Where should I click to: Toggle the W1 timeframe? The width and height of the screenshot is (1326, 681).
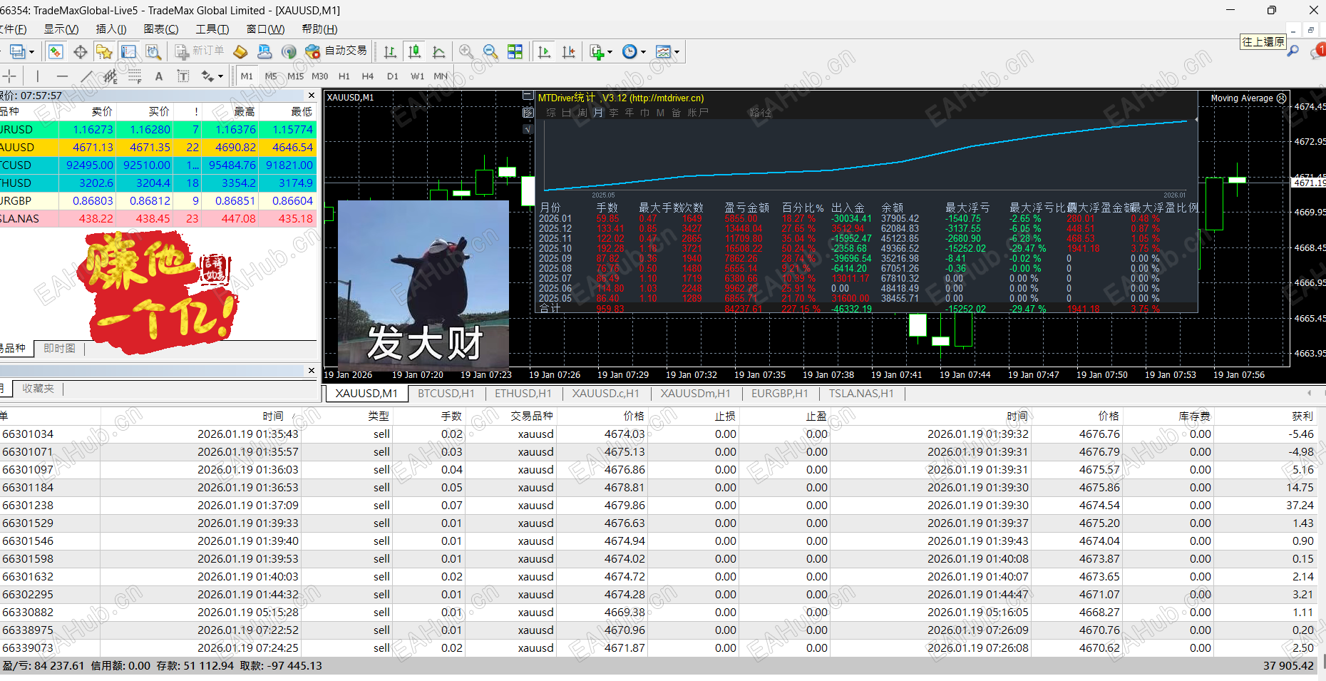[418, 76]
